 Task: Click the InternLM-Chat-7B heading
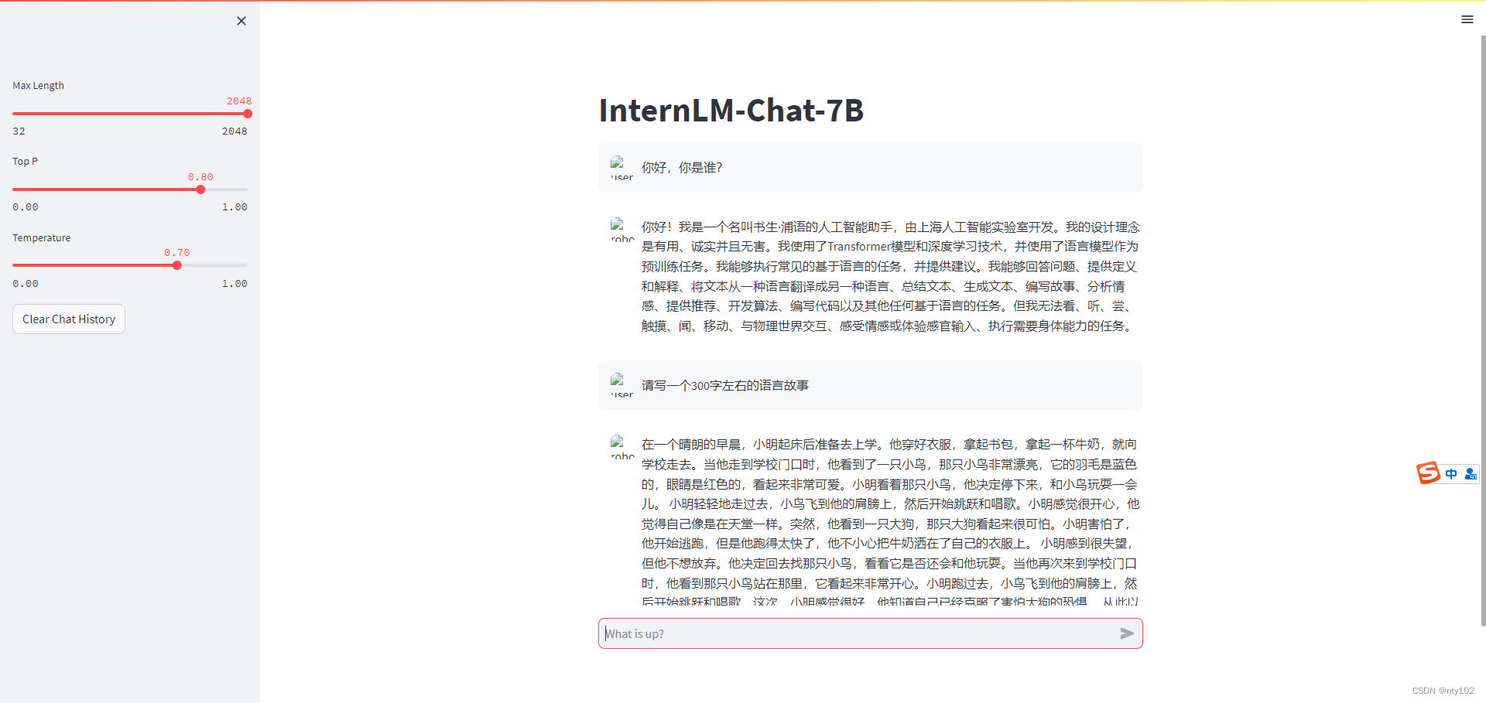click(x=731, y=110)
